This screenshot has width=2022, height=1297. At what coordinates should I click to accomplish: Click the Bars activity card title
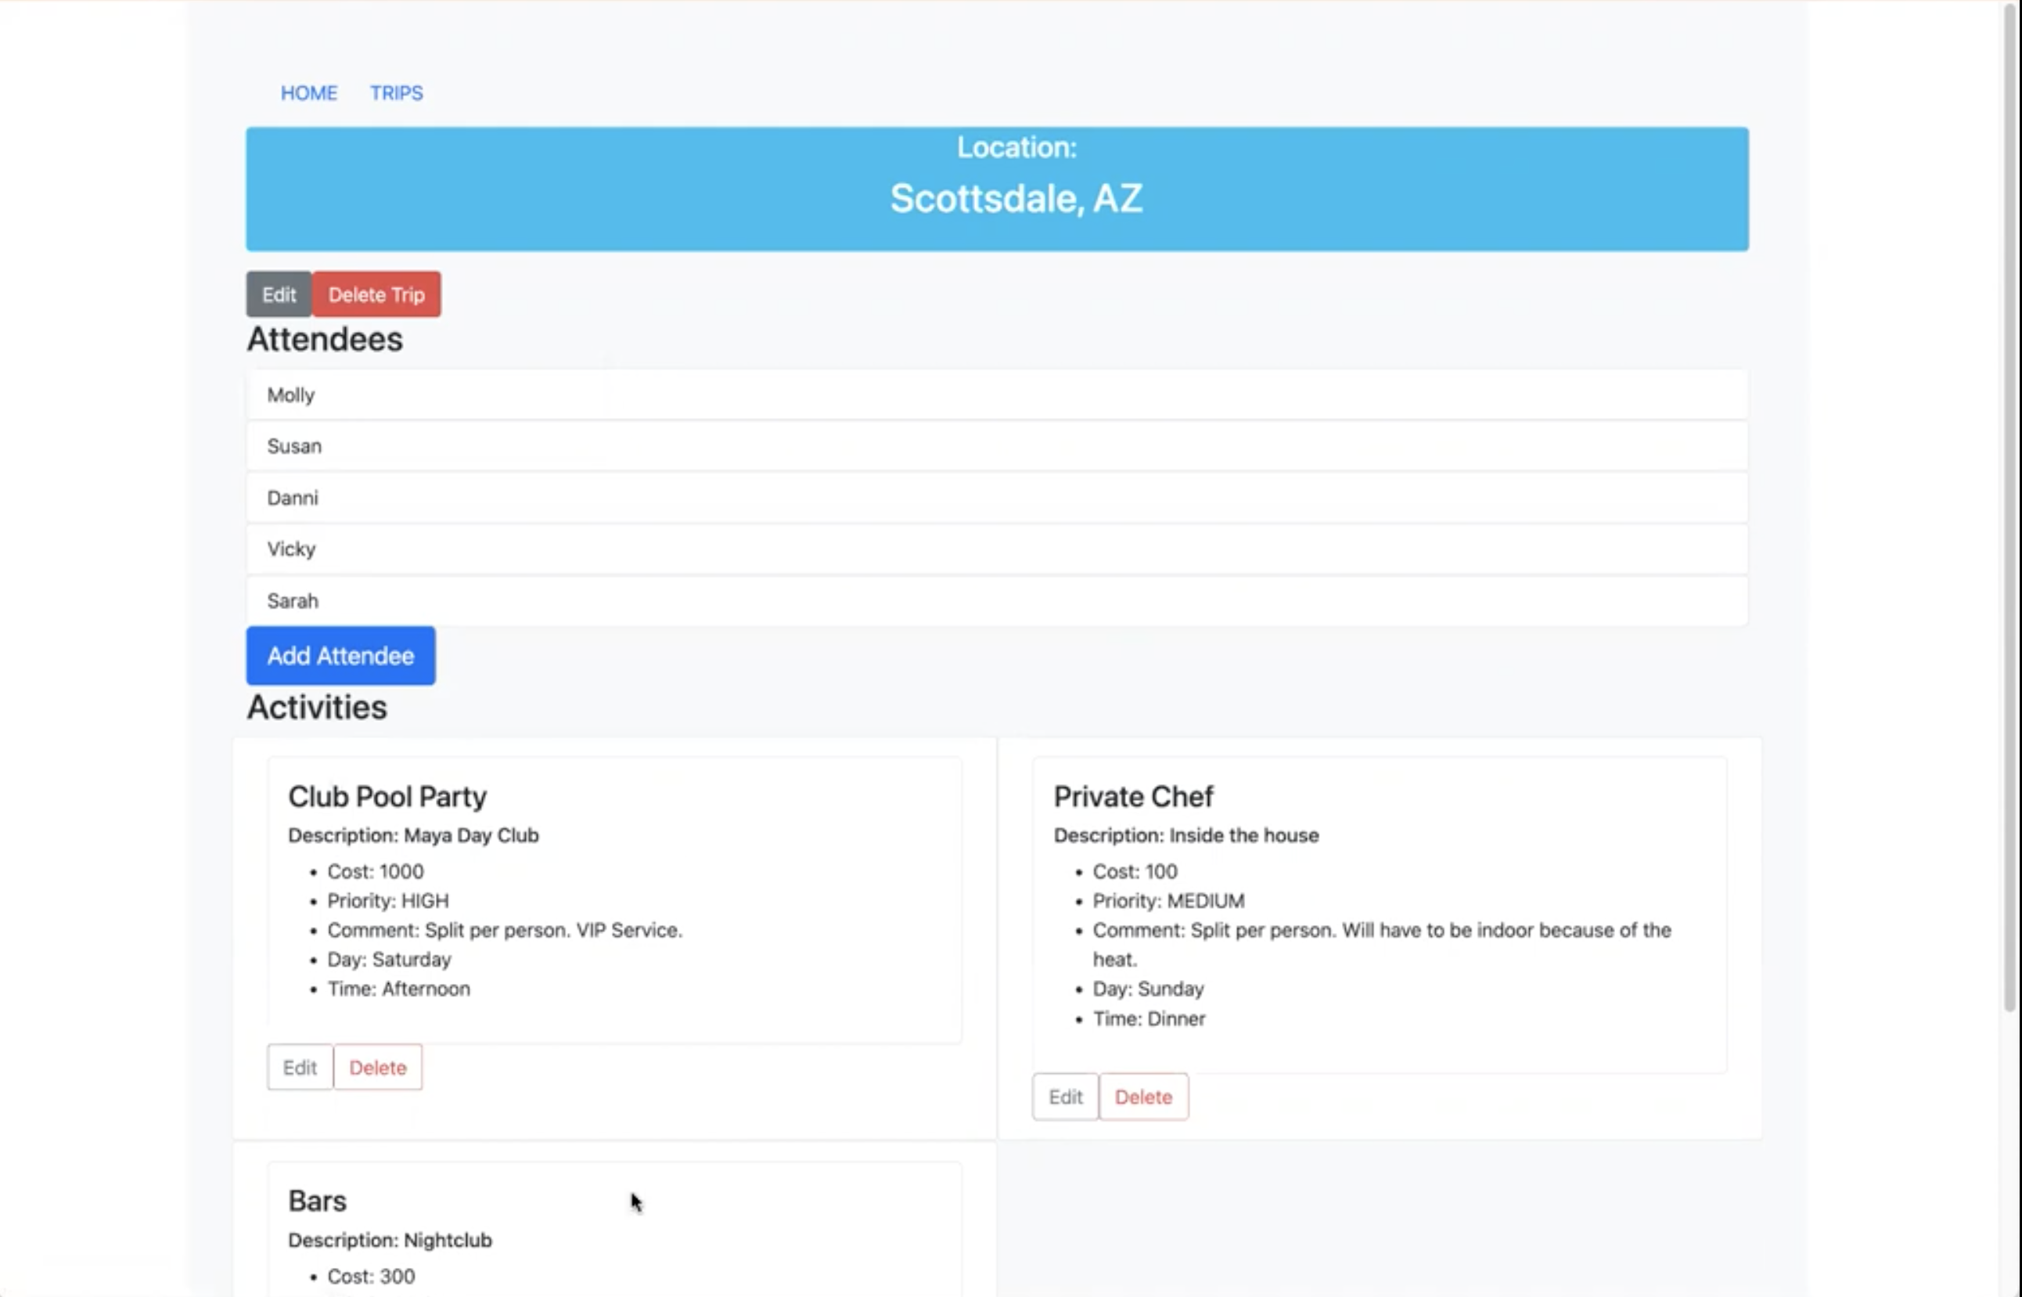[318, 1201]
